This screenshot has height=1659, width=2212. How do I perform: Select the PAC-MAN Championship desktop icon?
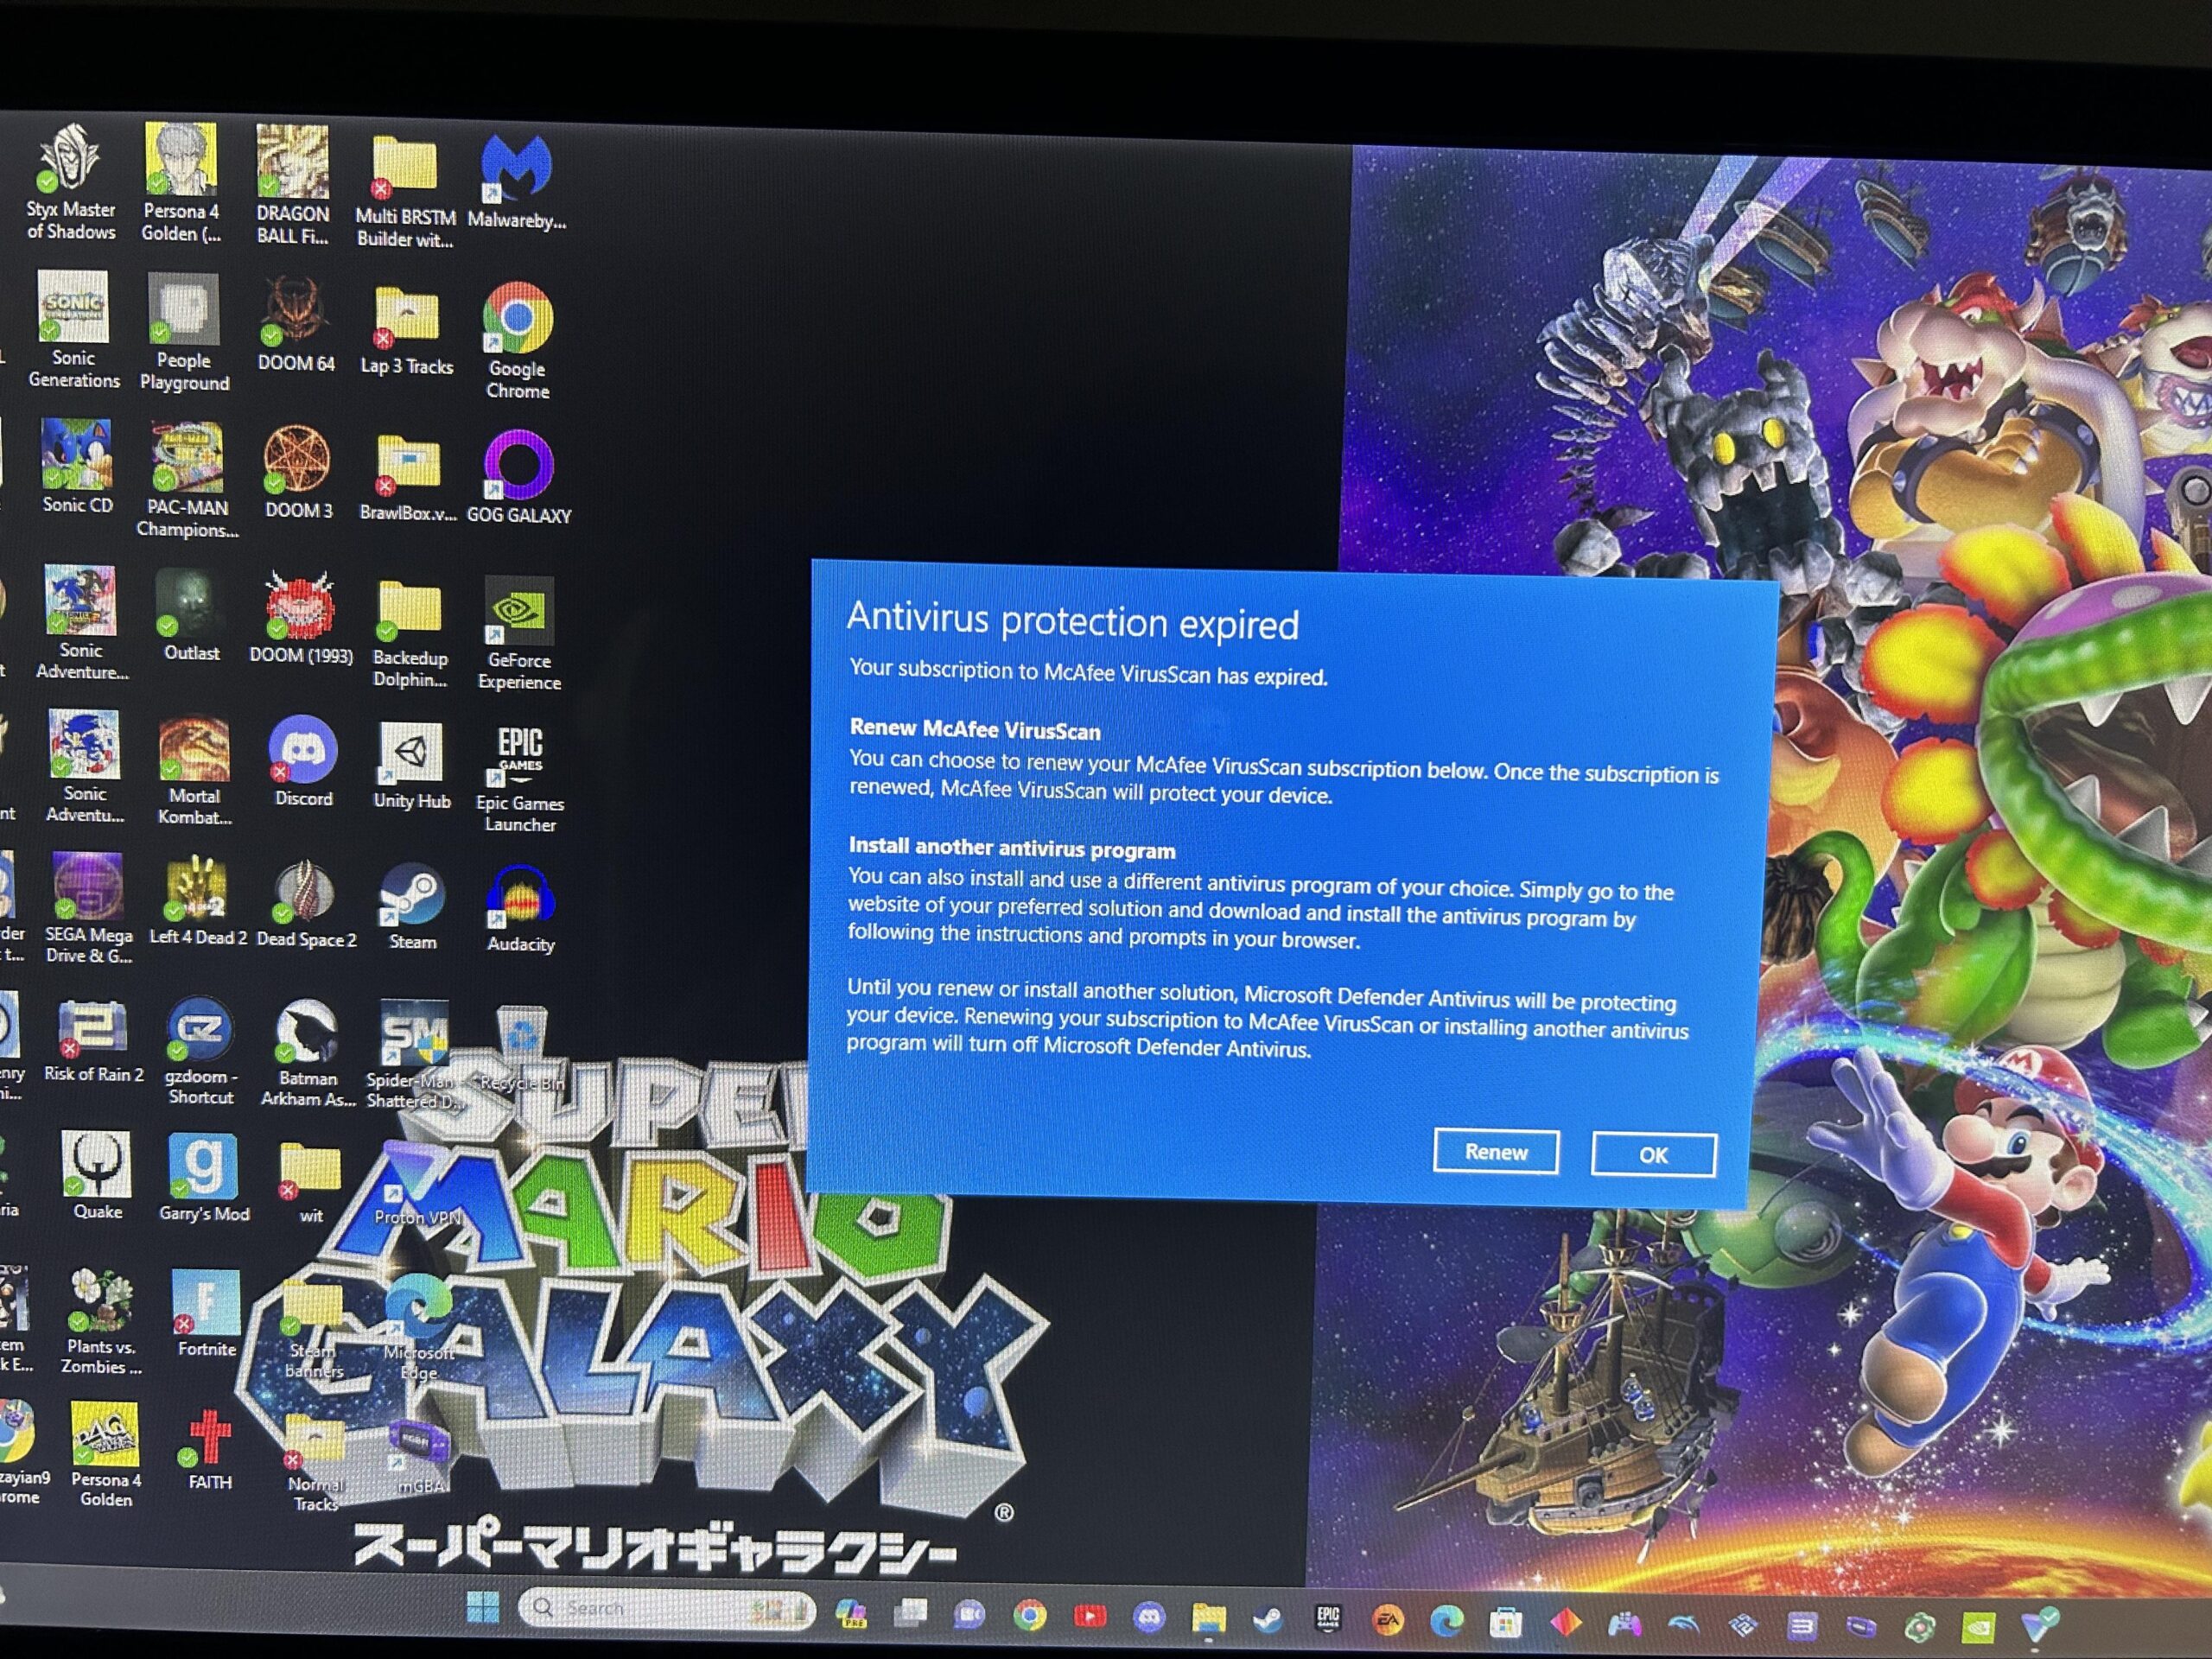pos(187,481)
